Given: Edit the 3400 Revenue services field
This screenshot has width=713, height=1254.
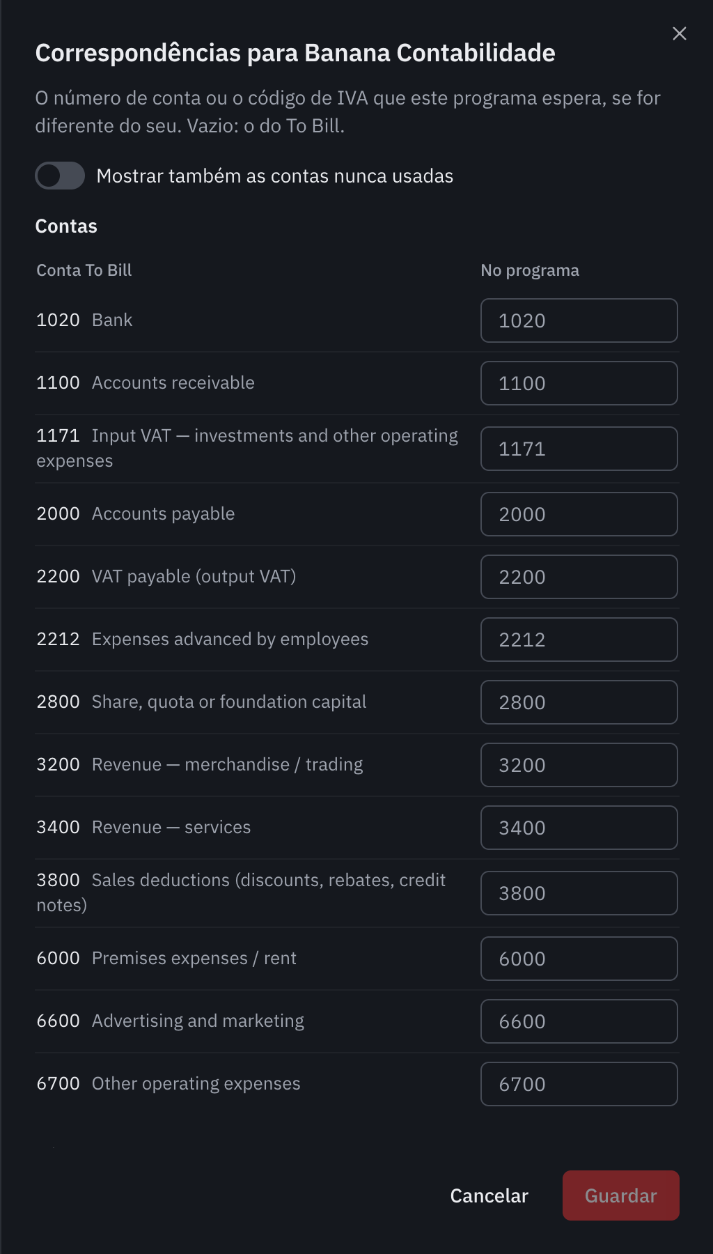Looking at the screenshot, I should tap(579, 828).
